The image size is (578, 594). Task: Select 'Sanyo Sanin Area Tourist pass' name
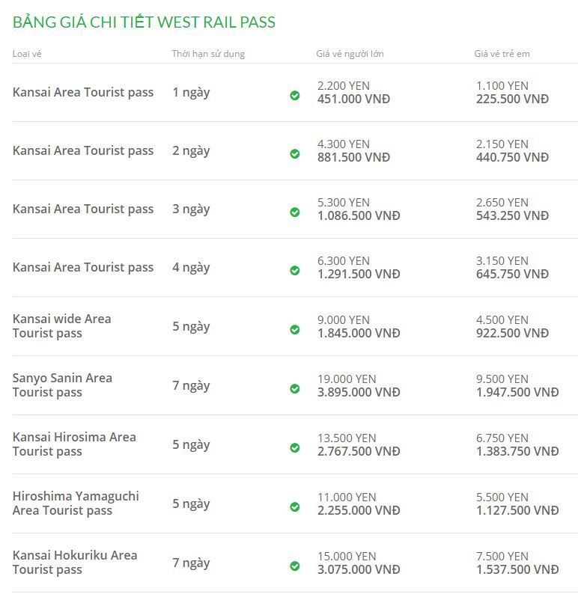62,385
